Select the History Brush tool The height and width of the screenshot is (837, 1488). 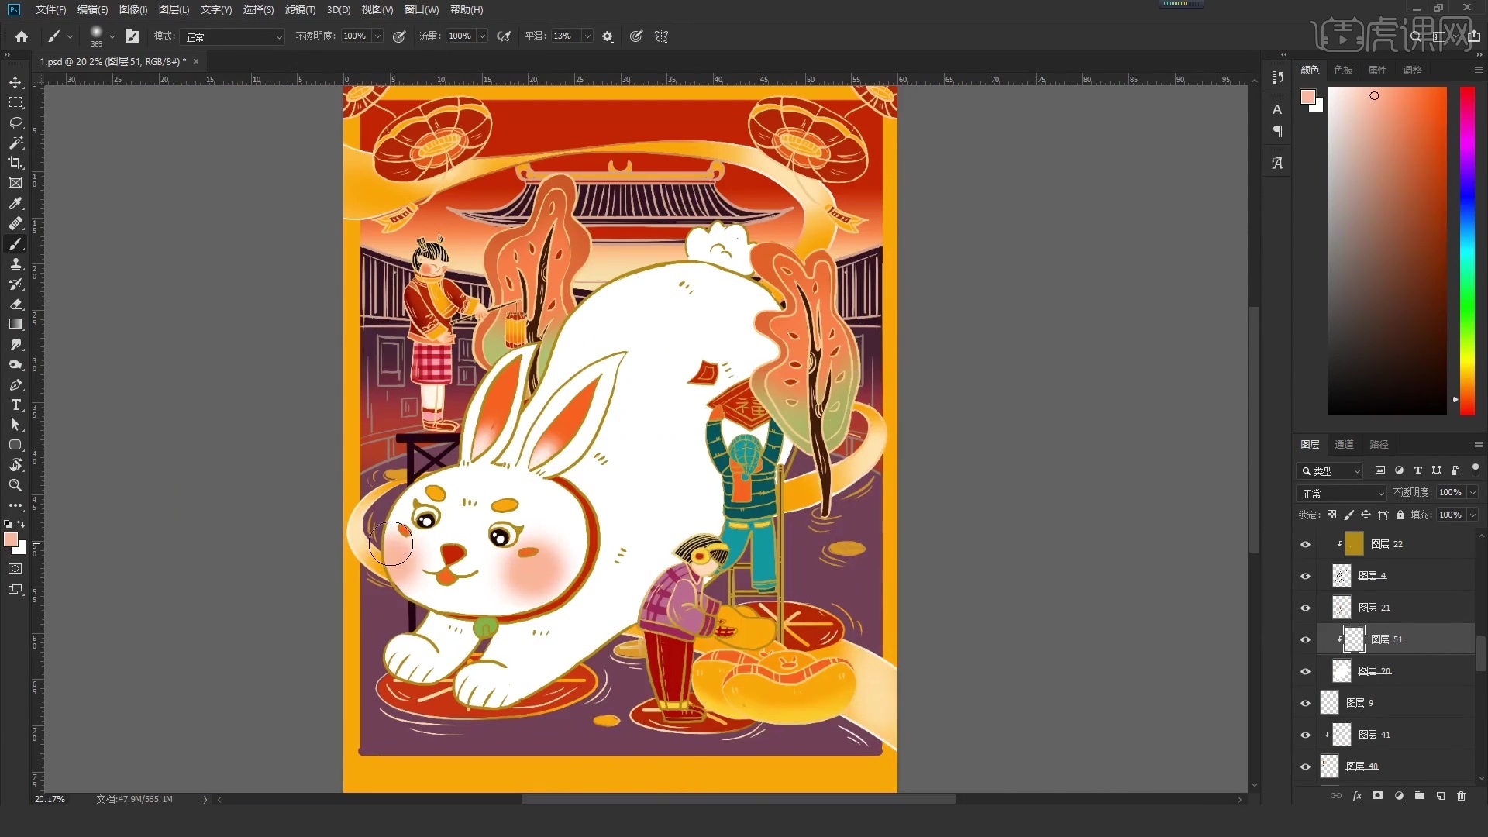[15, 284]
